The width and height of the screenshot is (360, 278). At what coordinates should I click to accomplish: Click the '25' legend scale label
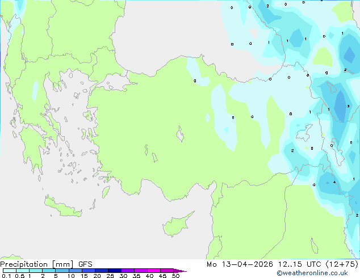pyautogui.click(x=110, y=276)
